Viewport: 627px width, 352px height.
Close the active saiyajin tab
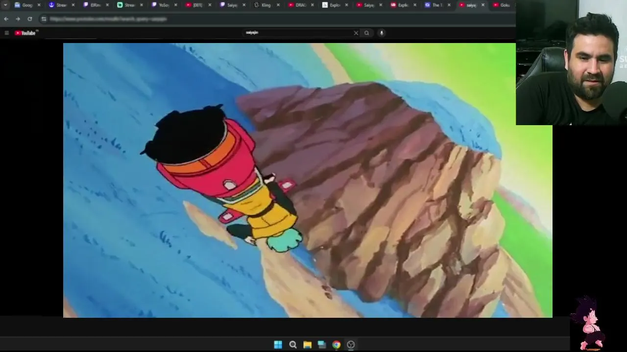click(x=483, y=5)
